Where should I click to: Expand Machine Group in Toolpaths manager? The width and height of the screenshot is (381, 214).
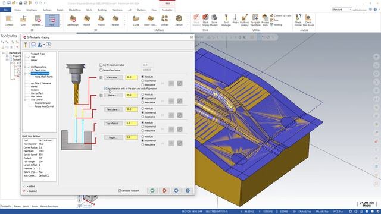click(x=3, y=53)
